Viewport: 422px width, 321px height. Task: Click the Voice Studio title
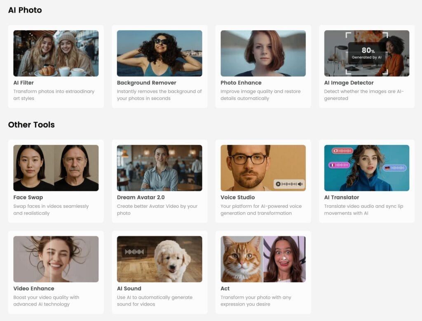point(238,197)
